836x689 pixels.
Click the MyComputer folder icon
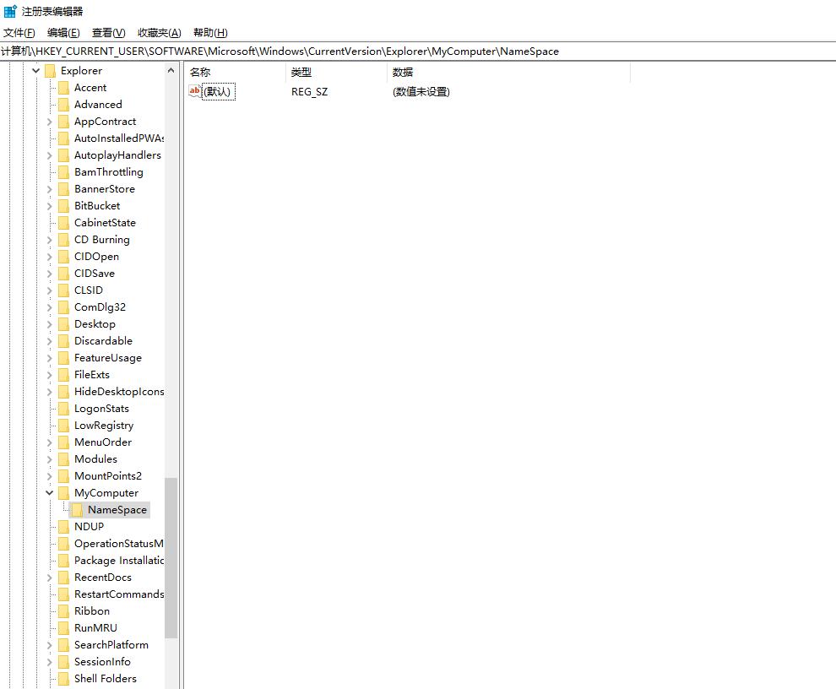63,493
